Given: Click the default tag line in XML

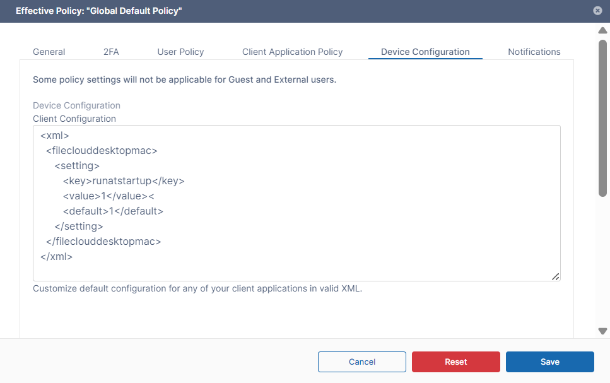Looking at the screenshot, I should (113, 211).
